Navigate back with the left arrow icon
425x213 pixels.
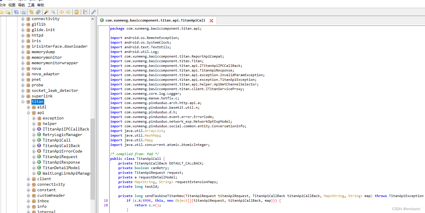[62, 12]
